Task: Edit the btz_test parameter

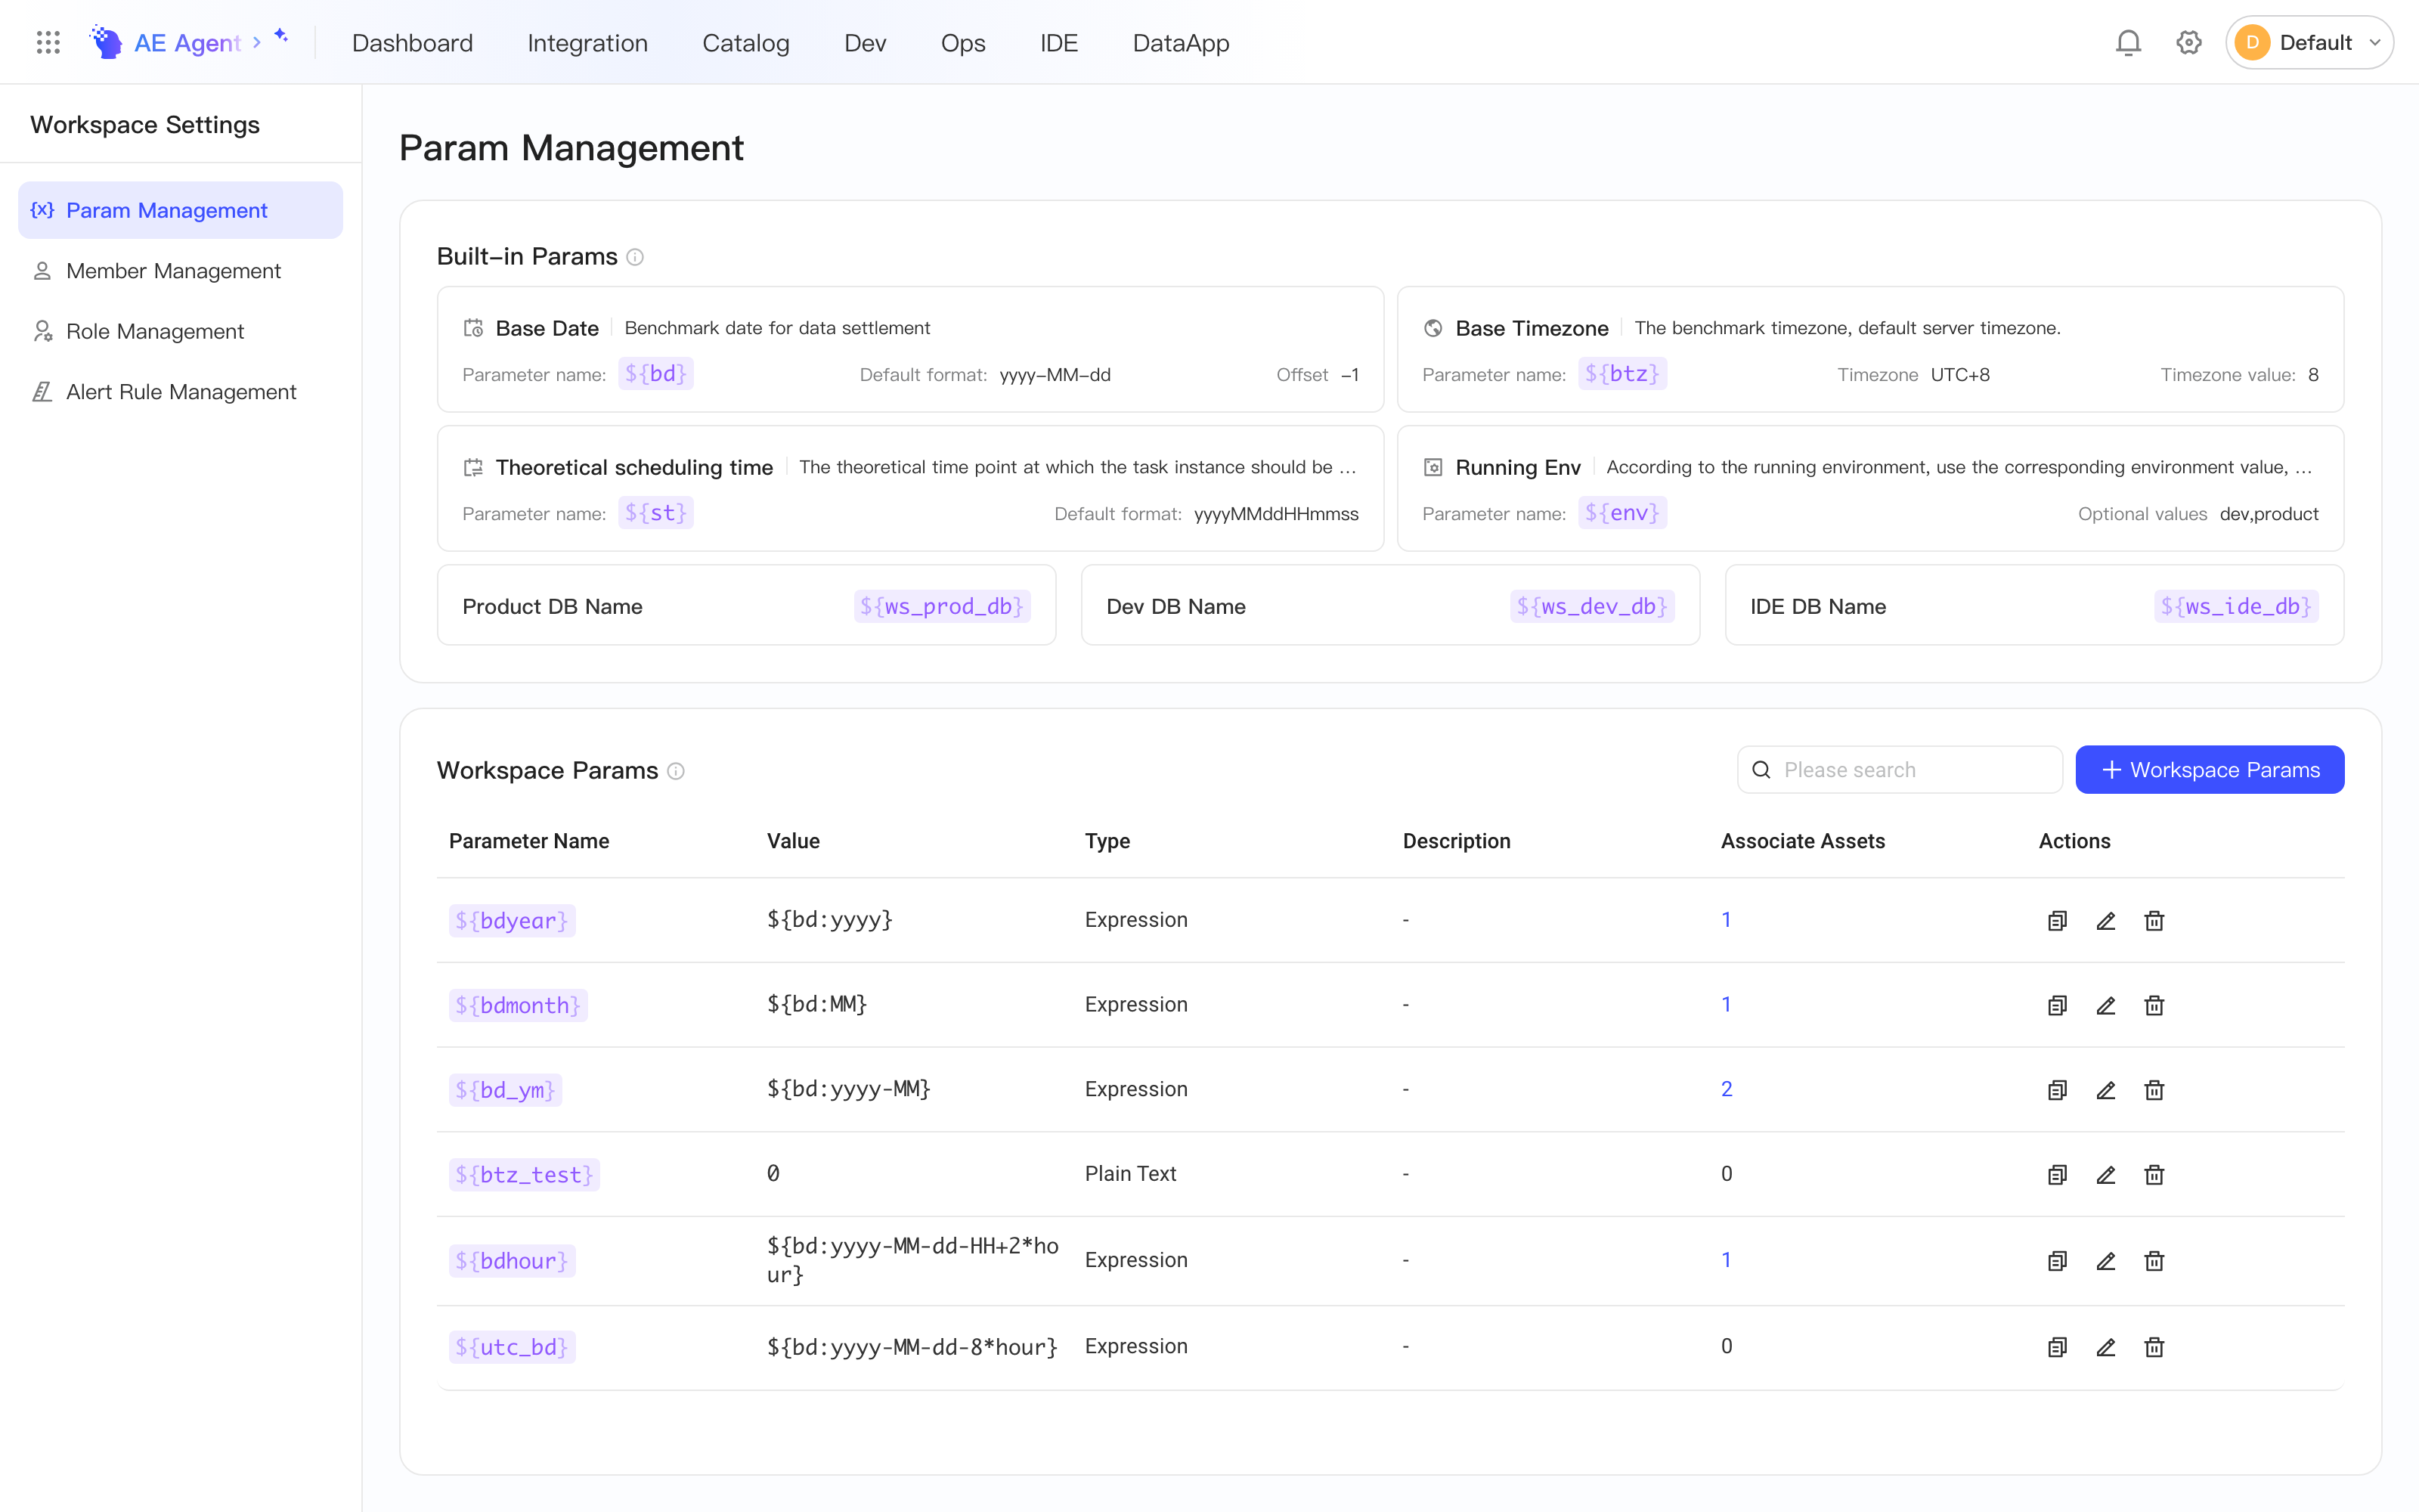Action: 2105,1174
